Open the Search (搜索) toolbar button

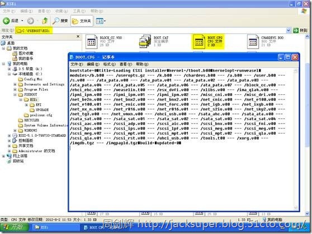[60, 21]
